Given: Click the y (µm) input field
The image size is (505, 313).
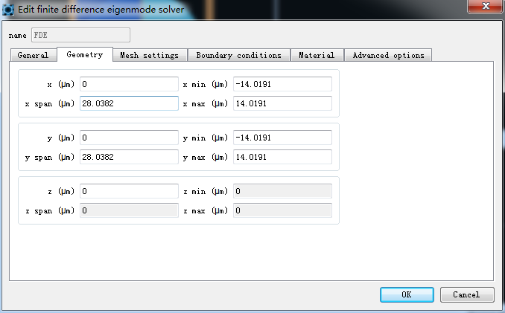Looking at the screenshot, I should pos(129,138).
